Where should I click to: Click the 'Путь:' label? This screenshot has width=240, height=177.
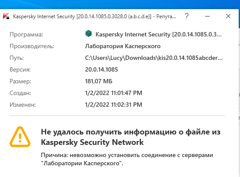pyautogui.click(x=16, y=58)
